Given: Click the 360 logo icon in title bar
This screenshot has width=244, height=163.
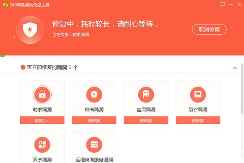Looking at the screenshot, I should coord(5,4).
